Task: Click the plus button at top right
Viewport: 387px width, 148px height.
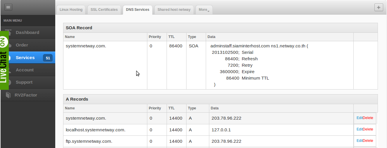Action: point(379,8)
